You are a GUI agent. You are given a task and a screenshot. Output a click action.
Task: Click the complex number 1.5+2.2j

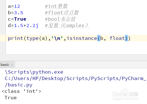[x=26, y=25]
